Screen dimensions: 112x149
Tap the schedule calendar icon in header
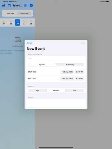pyautogui.click(x=10, y=6)
